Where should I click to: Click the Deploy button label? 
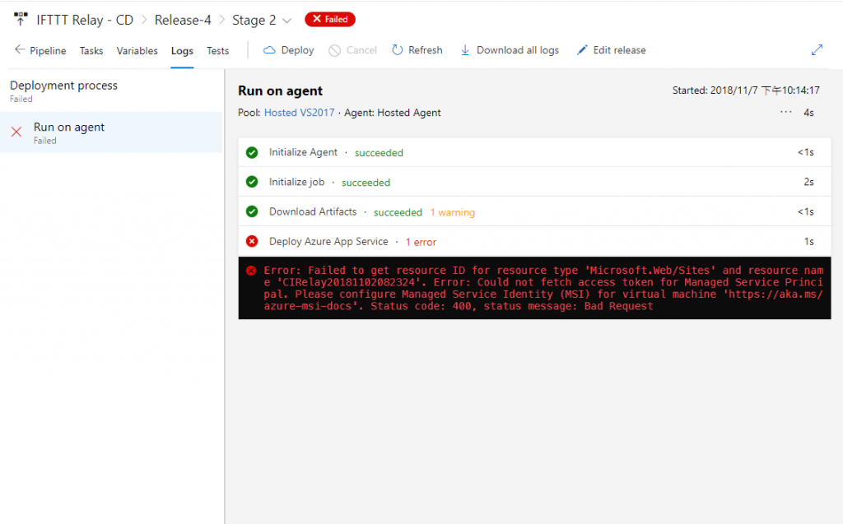(297, 50)
